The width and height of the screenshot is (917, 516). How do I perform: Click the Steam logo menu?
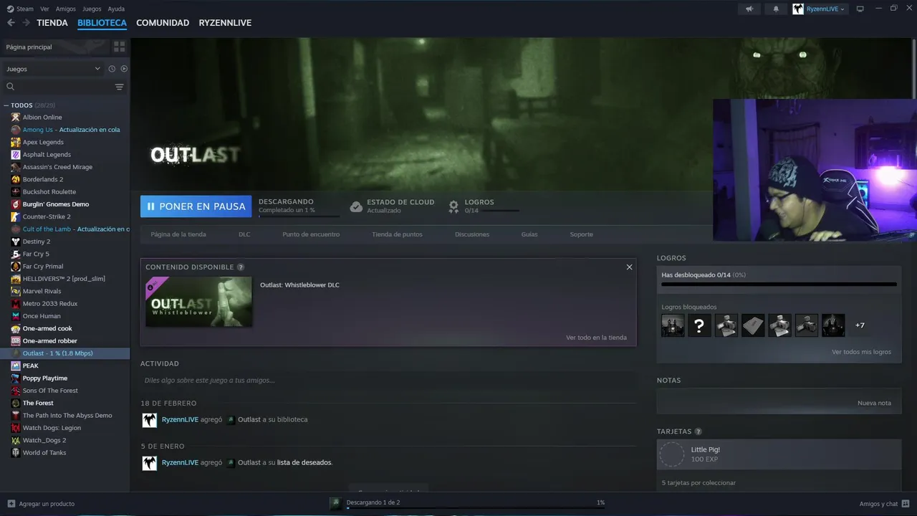pos(20,9)
